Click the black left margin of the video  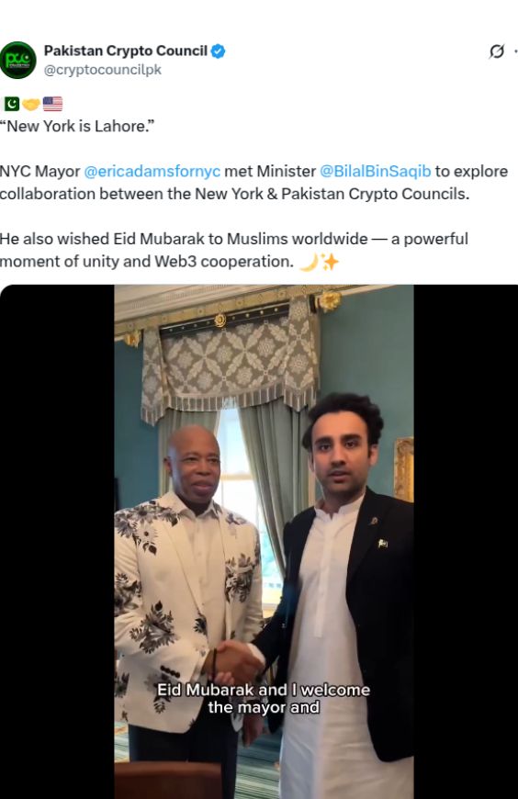coord(57,542)
